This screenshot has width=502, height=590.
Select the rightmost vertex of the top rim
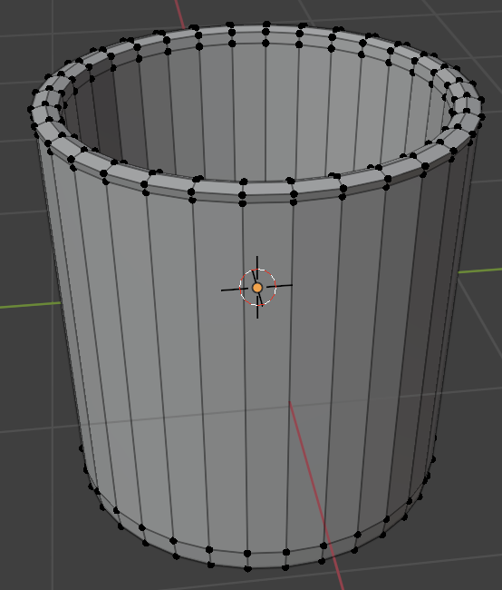482,117
